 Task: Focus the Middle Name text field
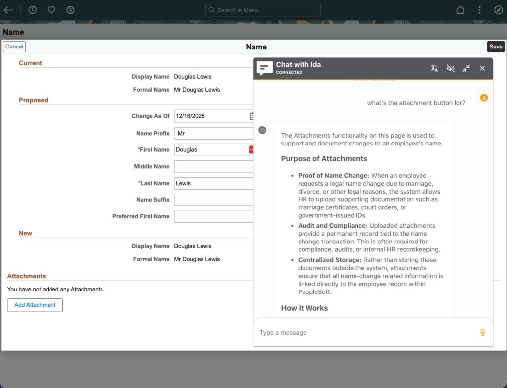pyautogui.click(x=214, y=166)
